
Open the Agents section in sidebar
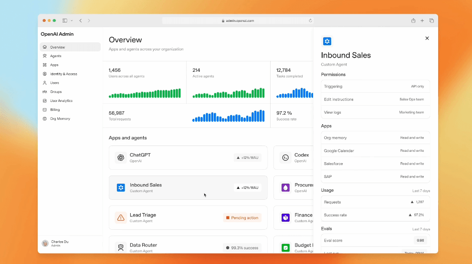pyautogui.click(x=55, y=56)
